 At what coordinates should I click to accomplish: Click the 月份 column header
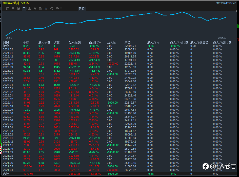[6, 42]
